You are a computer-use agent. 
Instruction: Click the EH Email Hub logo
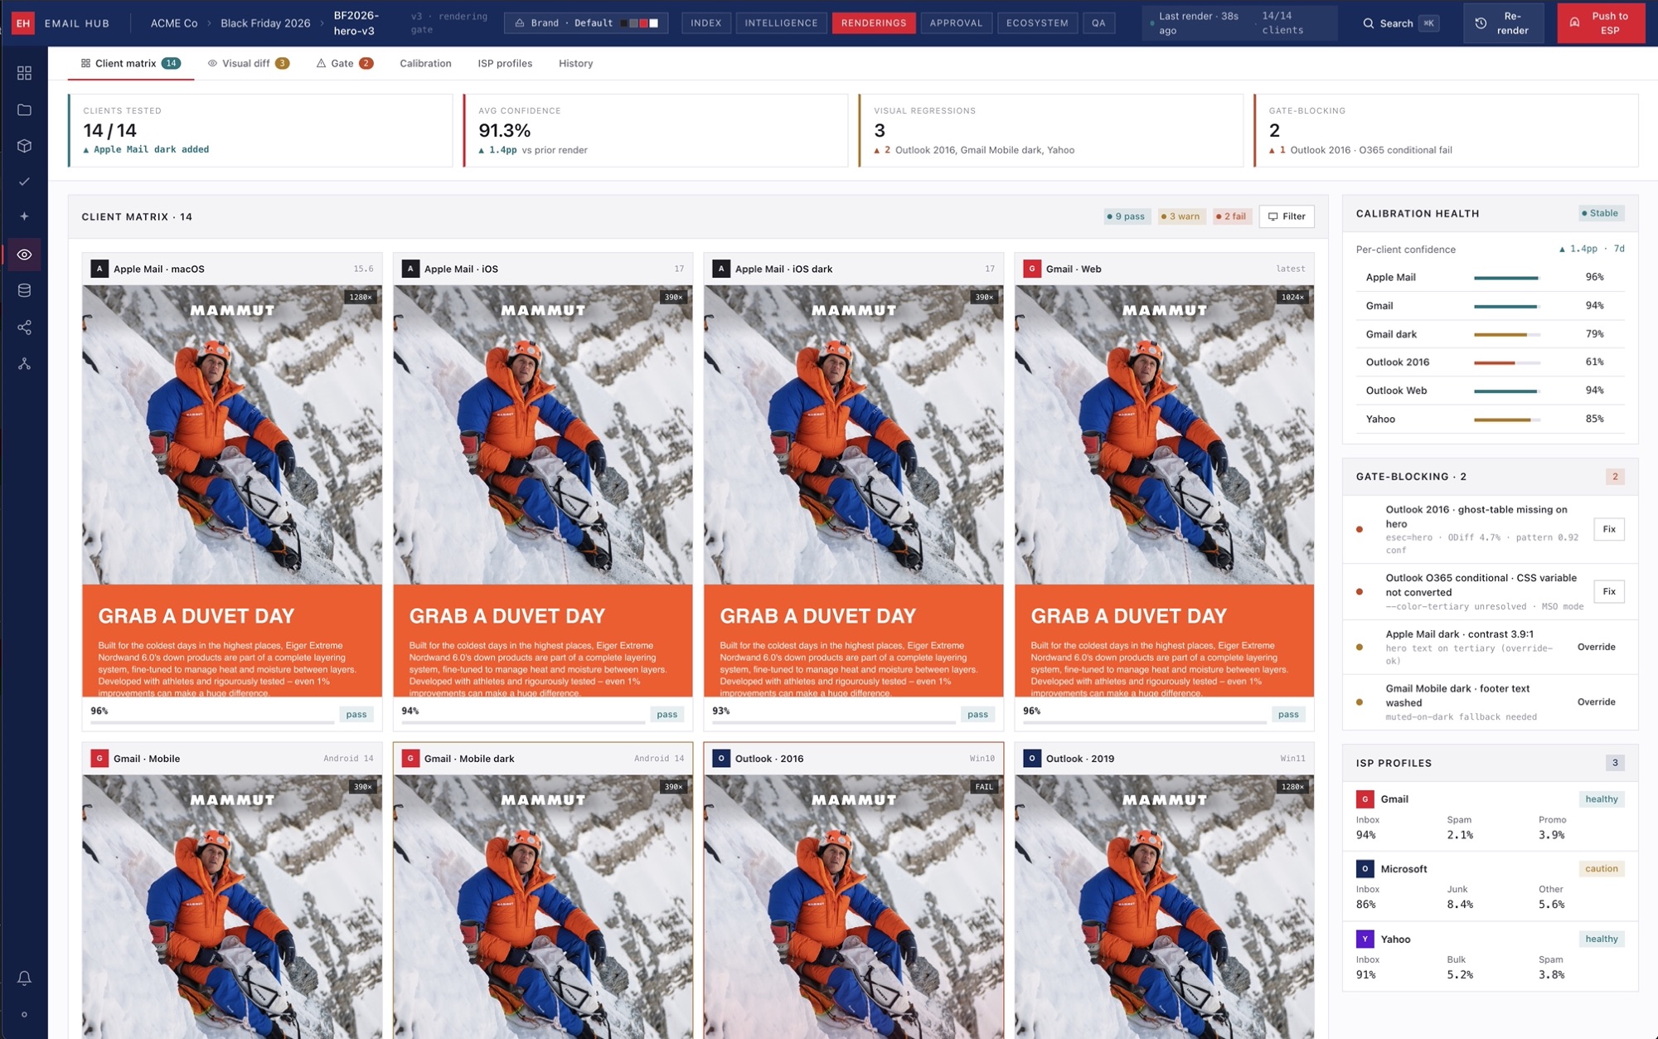pyautogui.click(x=23, y=23)
